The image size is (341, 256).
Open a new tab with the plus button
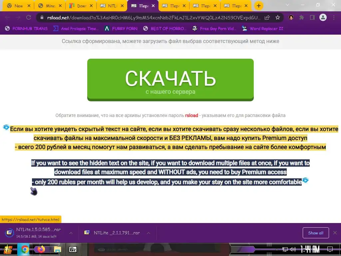point(258,6)
